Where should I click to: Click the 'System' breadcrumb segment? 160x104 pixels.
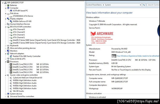point(108,5)
